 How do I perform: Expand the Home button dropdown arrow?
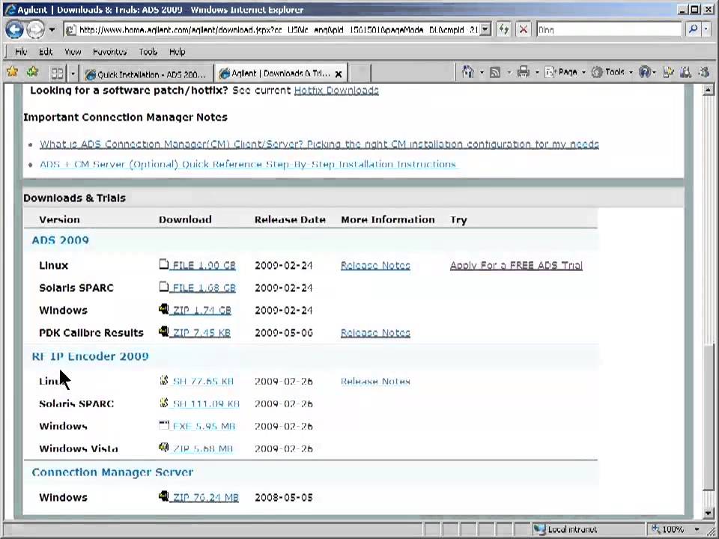coord(482,73)
